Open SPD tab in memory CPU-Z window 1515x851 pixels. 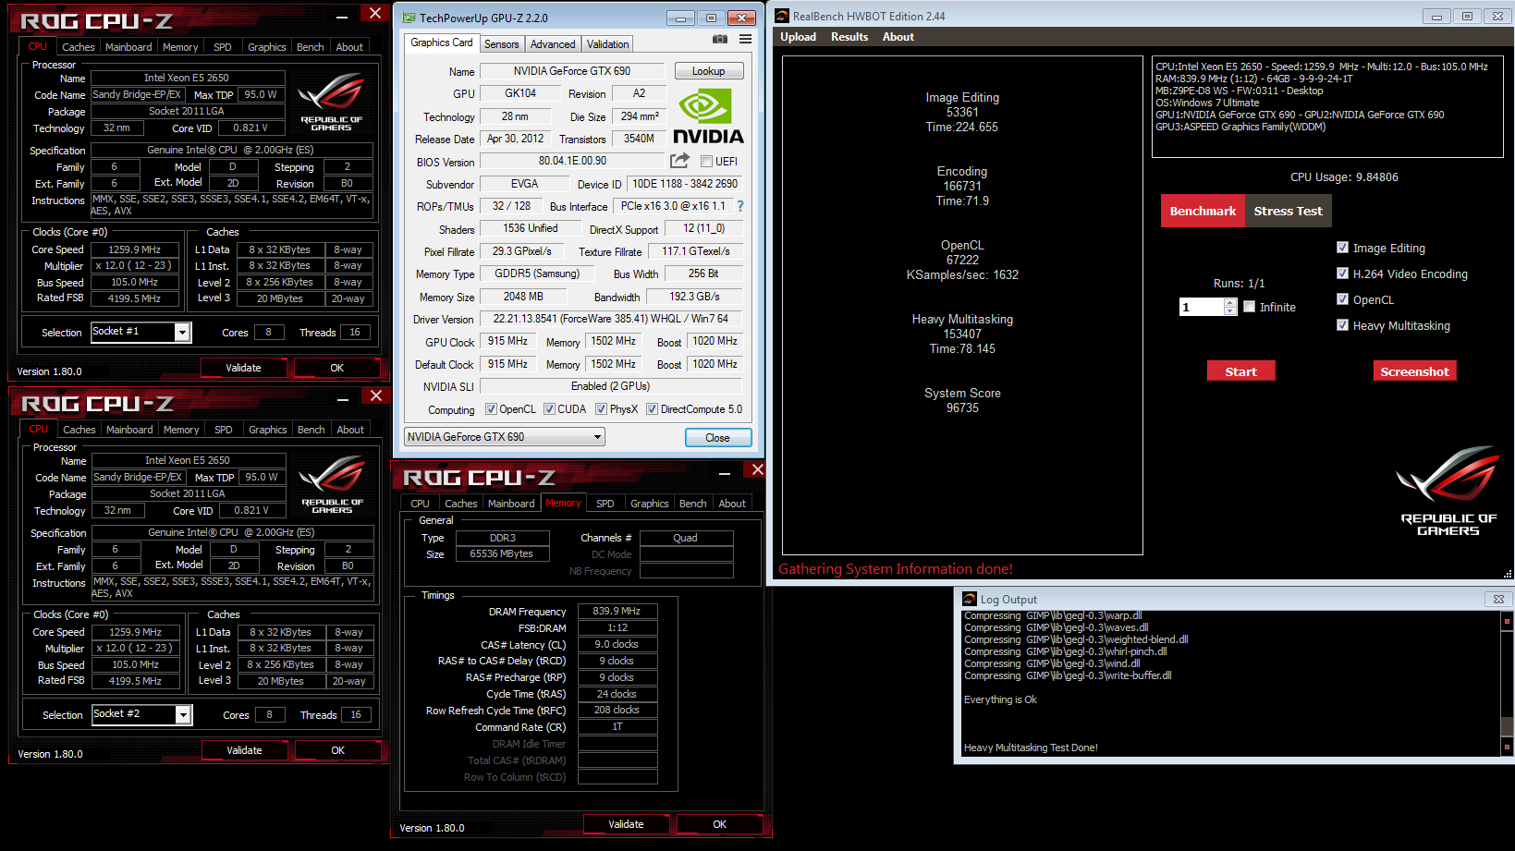605,504
